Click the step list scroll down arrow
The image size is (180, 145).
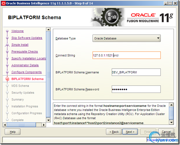pyautogui.click(x=48, y=120)
